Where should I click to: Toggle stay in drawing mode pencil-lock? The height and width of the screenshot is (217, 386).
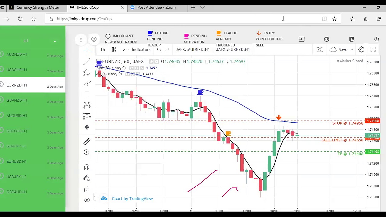point(87,178)
